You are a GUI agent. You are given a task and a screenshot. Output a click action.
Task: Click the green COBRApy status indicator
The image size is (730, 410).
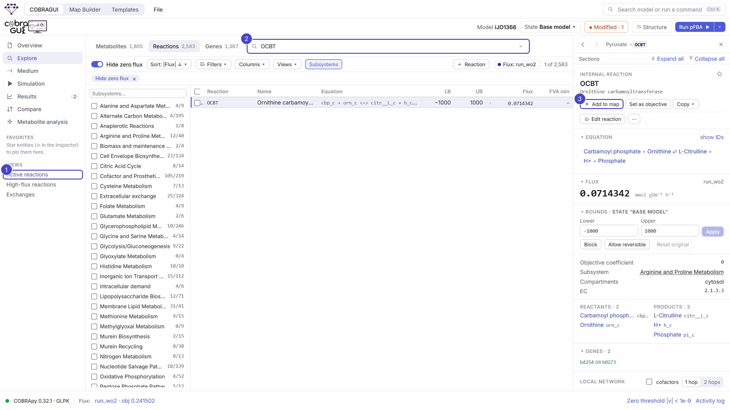coord(7,401)
